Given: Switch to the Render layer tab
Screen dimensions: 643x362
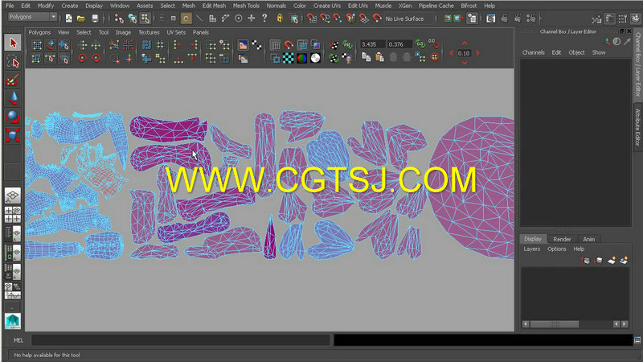Looking at the screenshot, I should pyautogui.click(x=562, y=239).
